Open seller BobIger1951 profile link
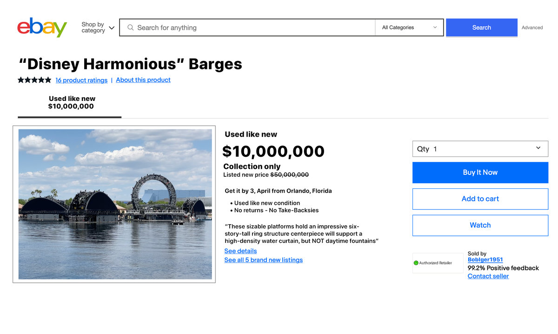 [485, 260]
